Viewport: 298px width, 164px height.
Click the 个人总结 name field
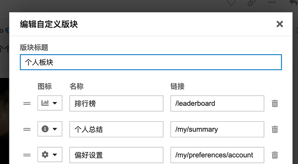click(x=116, y=129)
